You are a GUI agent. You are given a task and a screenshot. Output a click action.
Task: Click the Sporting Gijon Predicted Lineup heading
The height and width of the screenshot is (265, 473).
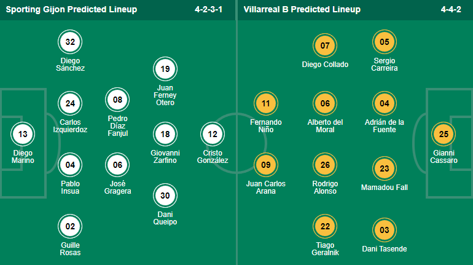[x=69, y=10]
